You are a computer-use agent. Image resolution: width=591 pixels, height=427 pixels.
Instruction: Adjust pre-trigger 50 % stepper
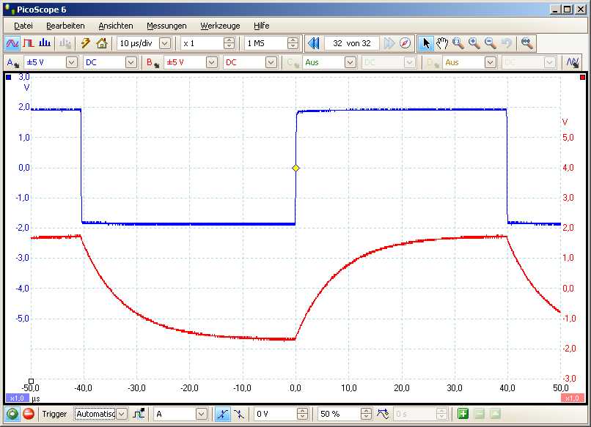[x=366, y=415]
